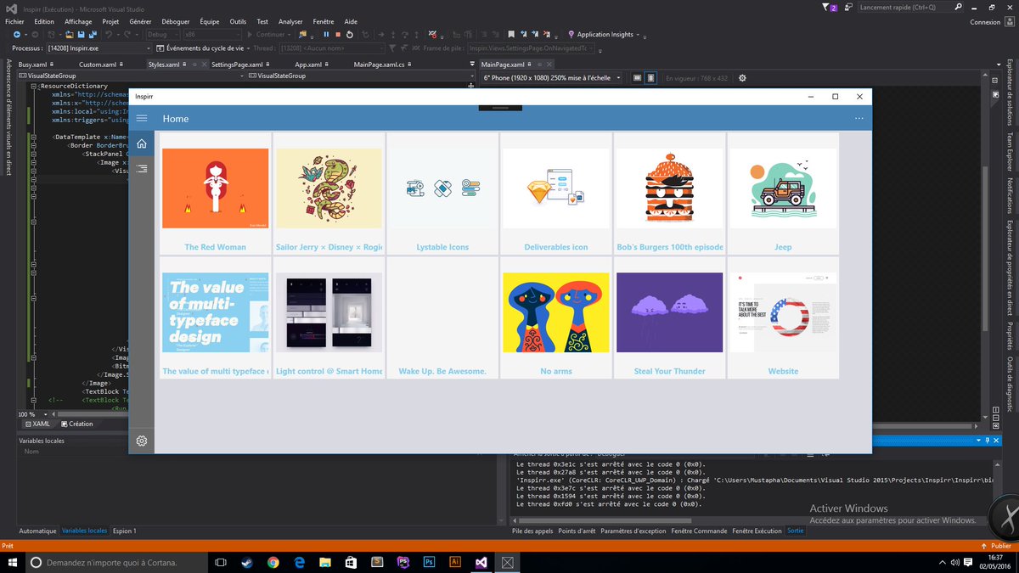Expand the Processus Inspirr.exe dropdown
This screenshot has height=573, width=1019.
click(x=99, y=48)
